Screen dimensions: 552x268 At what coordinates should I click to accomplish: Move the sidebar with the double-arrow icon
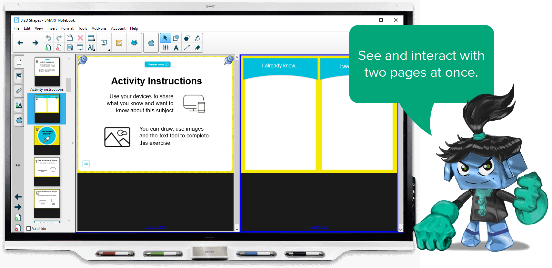click(18, 165)
